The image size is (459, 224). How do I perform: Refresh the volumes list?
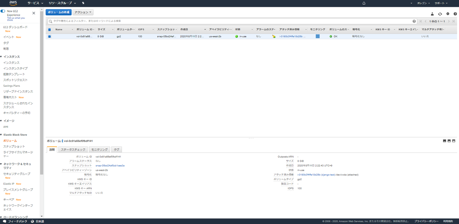pos(440,13)
